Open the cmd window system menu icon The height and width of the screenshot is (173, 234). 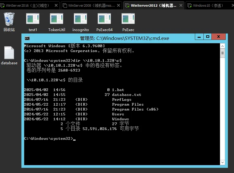[27, 38]
